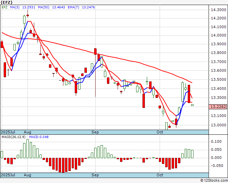Click the 13.3000 price axis label

(x=219, y=98)
